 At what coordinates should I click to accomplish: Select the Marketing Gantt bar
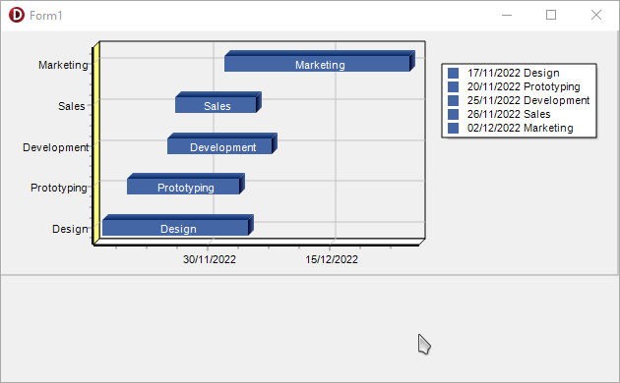tap(320, 62)
